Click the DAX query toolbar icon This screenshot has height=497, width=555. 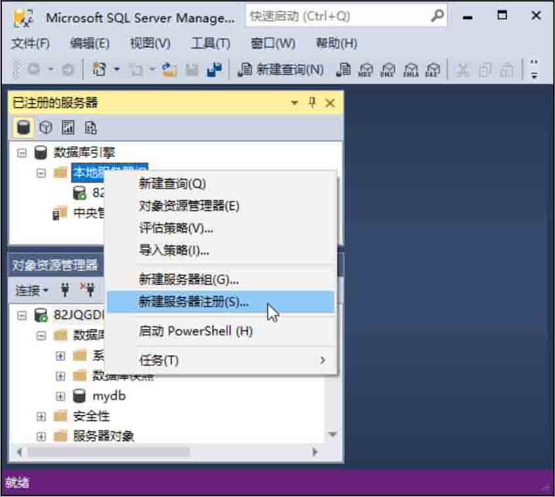(433, 69)
